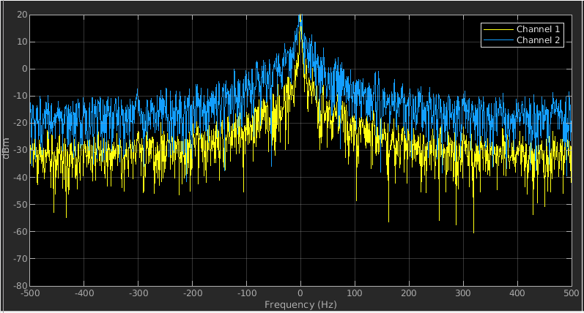The image size is (584, 313).
Task: Click the 100 Hz tick label
Action: click(x=355, y=293)
